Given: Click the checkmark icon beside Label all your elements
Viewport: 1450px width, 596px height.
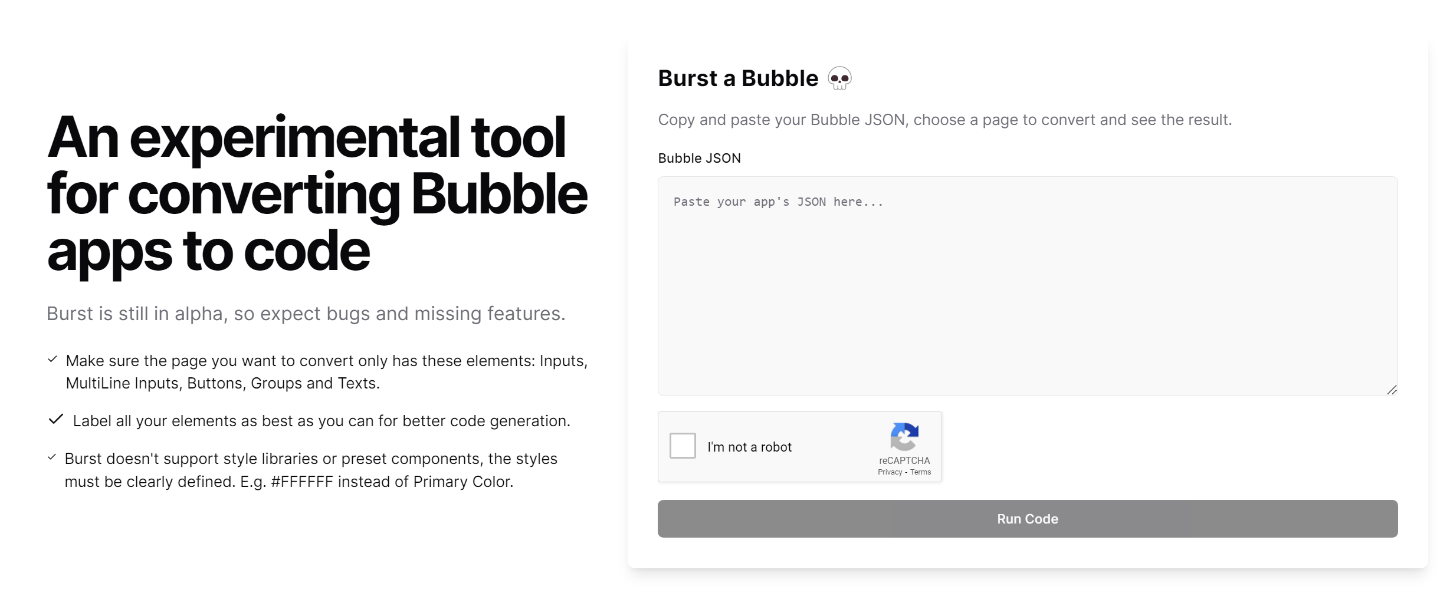Looking at the screenshot, I should pyautogui.click(x=56, y=419).
